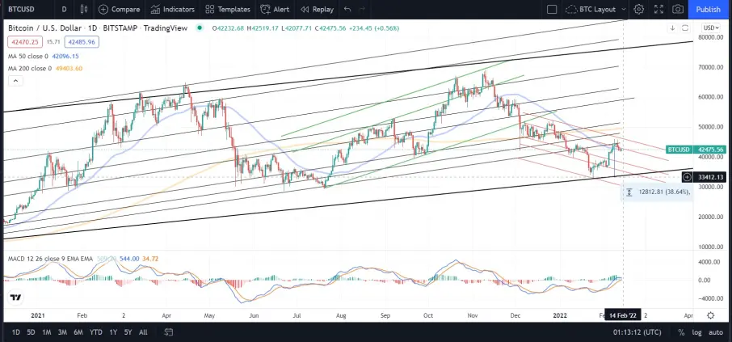Screen dimensions: 732x342
Task: Open USD currency dropdown
Action: pyautogui.click(x=712, y=27)
